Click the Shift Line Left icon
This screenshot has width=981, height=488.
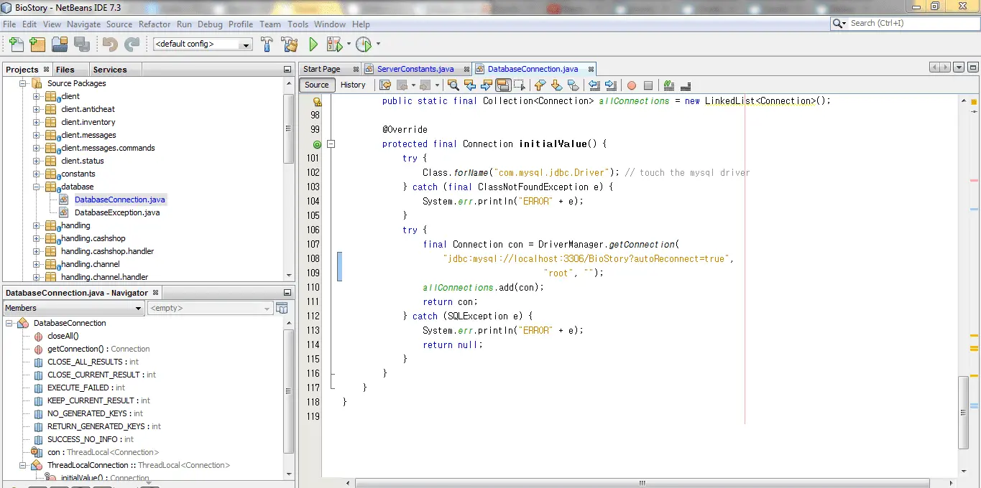point(594,85)
